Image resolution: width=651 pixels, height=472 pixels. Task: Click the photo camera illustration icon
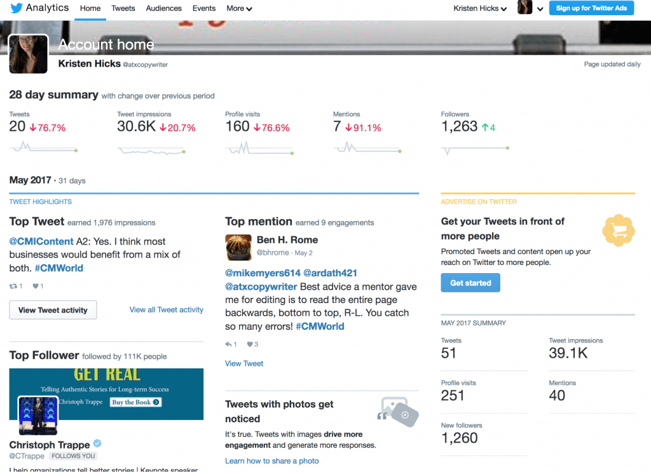coord(399,412)
